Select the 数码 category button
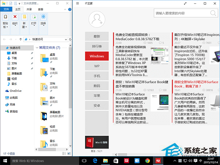The width and height of the screenshot is (220, 165). point(97,86)
